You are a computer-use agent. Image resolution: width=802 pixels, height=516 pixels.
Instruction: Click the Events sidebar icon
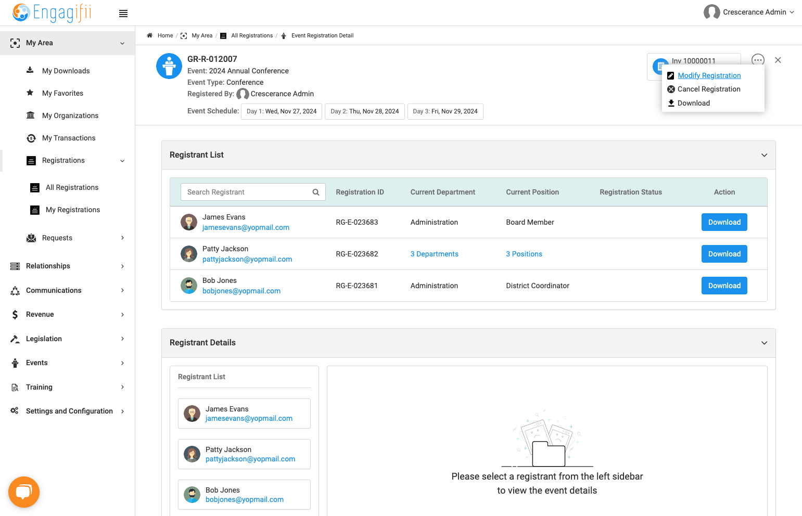tap(15, 363)
